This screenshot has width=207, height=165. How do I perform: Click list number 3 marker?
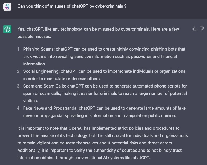tap(19, 86)
